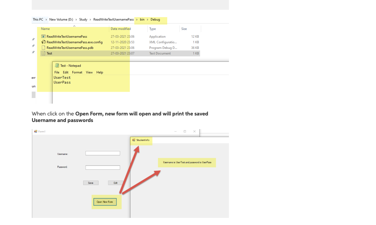Image resolution: width=376 pixels, height=225 pixels.
Task: Expand the chevron between bin and Debug
Action: point(147,20)
